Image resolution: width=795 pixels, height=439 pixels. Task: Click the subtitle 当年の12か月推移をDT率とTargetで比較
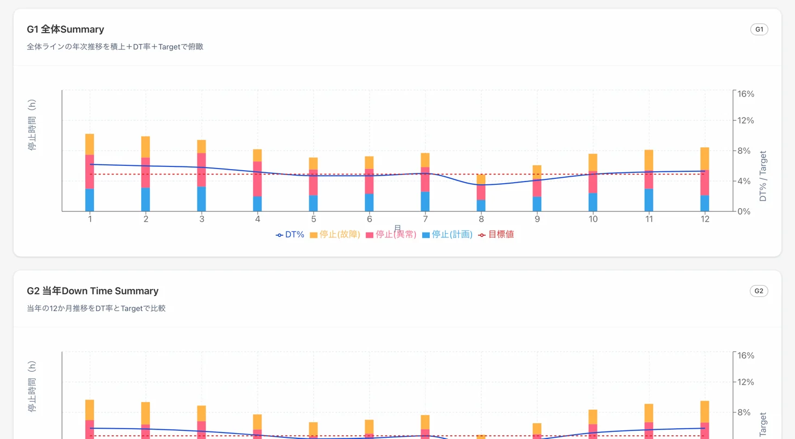point(96,308)
